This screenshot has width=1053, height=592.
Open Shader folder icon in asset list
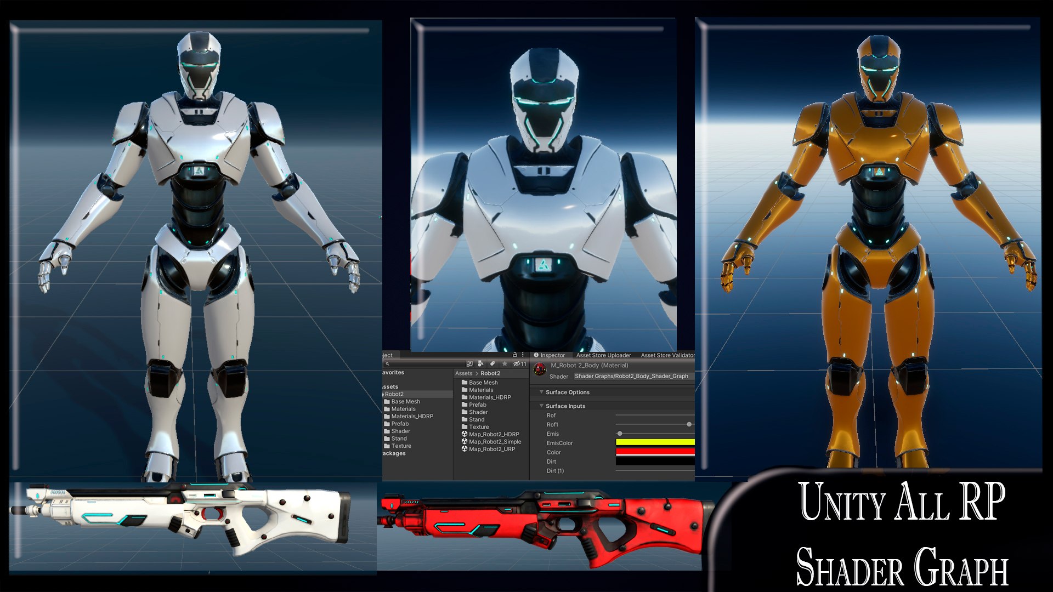click(x=465, y=412)
